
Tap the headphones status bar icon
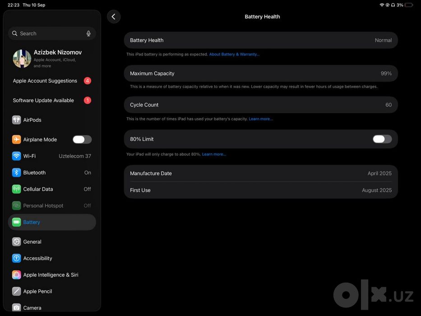pyautogui.click(x=393, y=5)
